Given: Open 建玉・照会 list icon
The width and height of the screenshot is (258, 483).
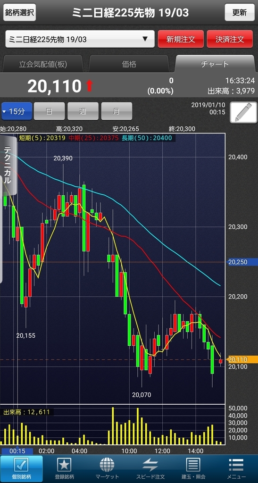Looking at the screenshot, I should pyautogui.click(x=193, y=469).
